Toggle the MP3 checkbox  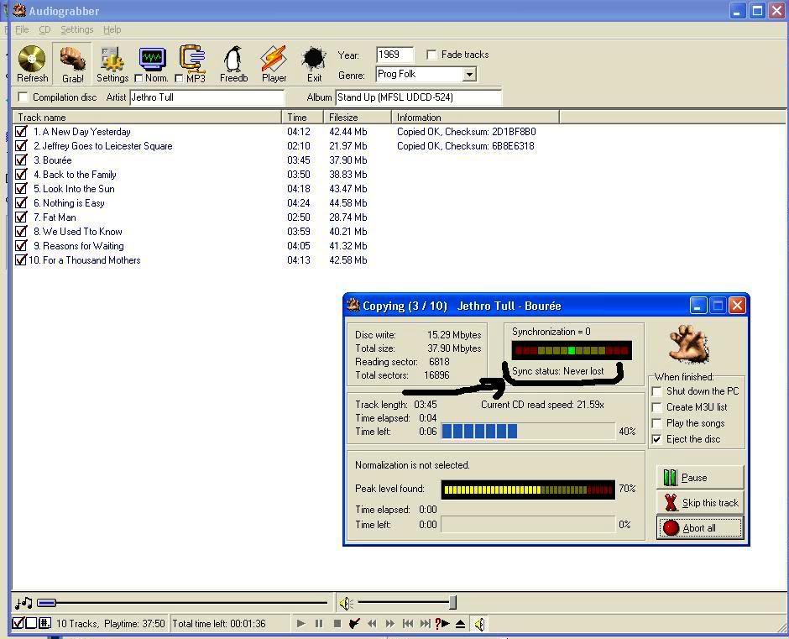click(x=179, y=78)
